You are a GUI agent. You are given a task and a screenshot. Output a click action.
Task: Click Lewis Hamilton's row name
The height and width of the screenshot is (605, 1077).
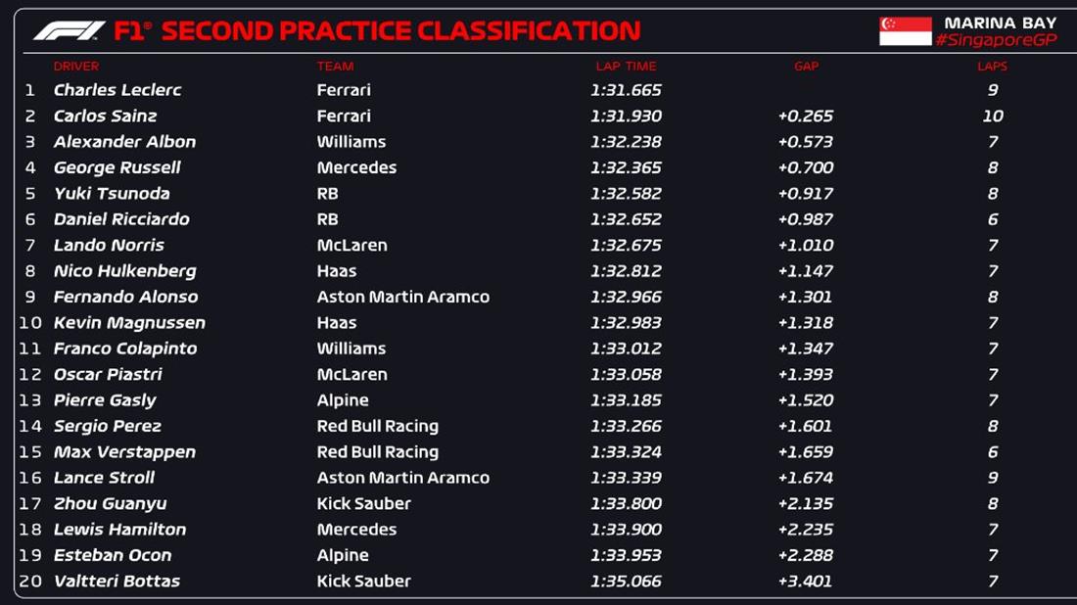[x=119, y=530]
